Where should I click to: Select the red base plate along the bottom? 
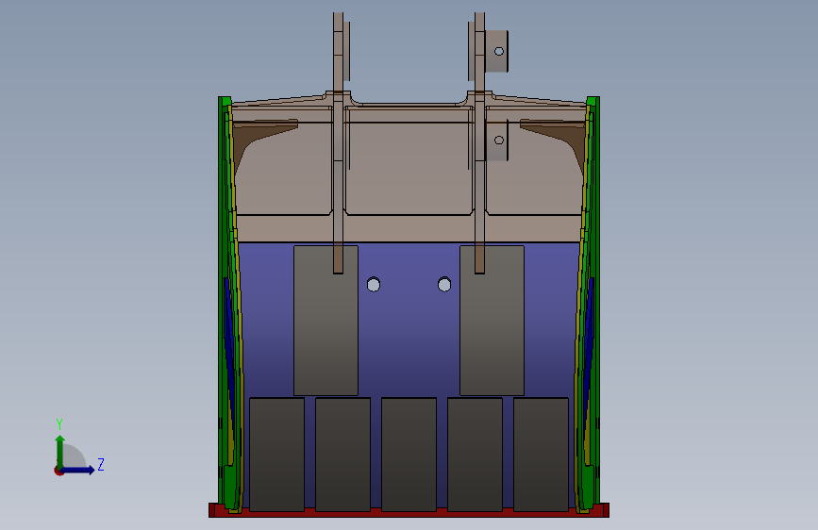(409, 512)
